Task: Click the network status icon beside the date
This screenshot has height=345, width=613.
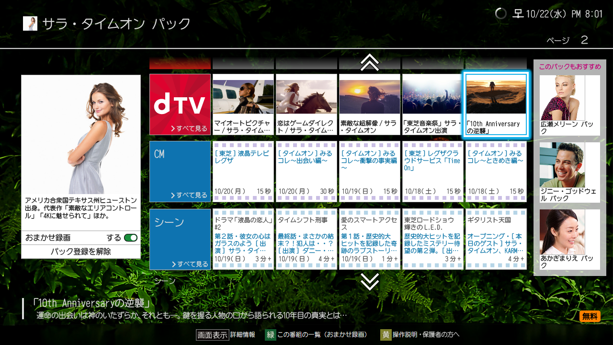Action: pyautogui.click(x=518, y=14)
